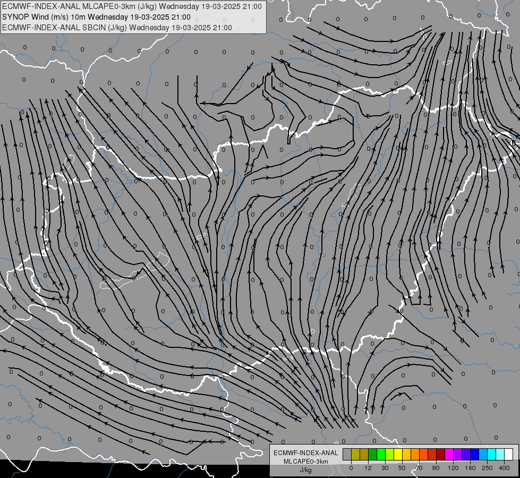
Task: Click the ECMWF-INDEX-ANAL MLCAPE0-3km title line
Action: coord(132,6)
